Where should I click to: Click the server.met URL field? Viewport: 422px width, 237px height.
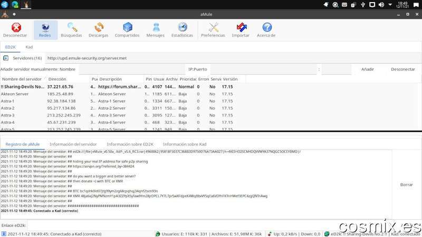pos(233,58)
